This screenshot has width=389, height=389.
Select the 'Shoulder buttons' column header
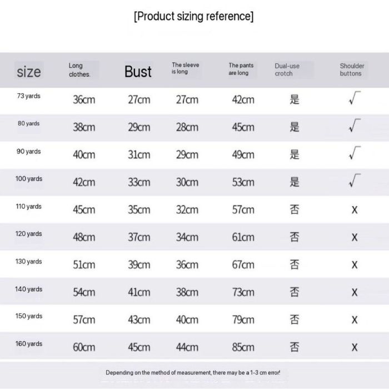pyautogui.click(x=352, y=69)
